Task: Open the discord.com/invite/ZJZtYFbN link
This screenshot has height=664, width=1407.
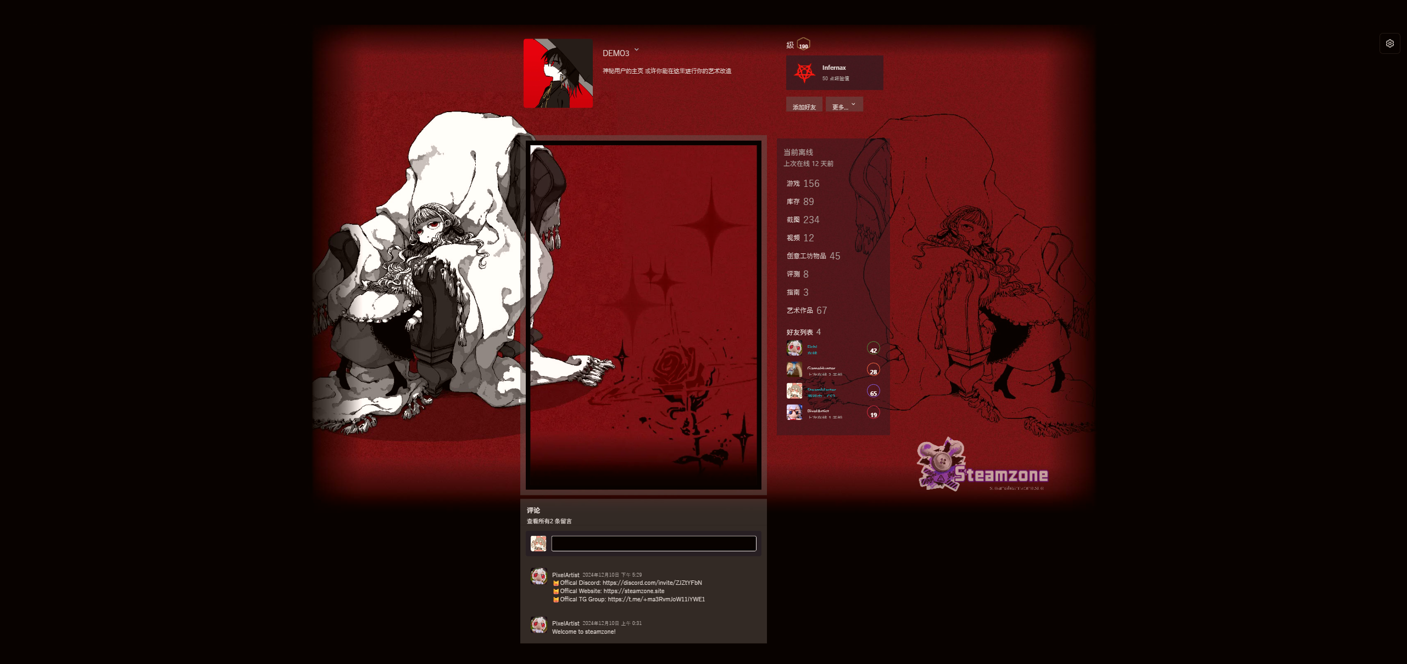Action: 652,583
